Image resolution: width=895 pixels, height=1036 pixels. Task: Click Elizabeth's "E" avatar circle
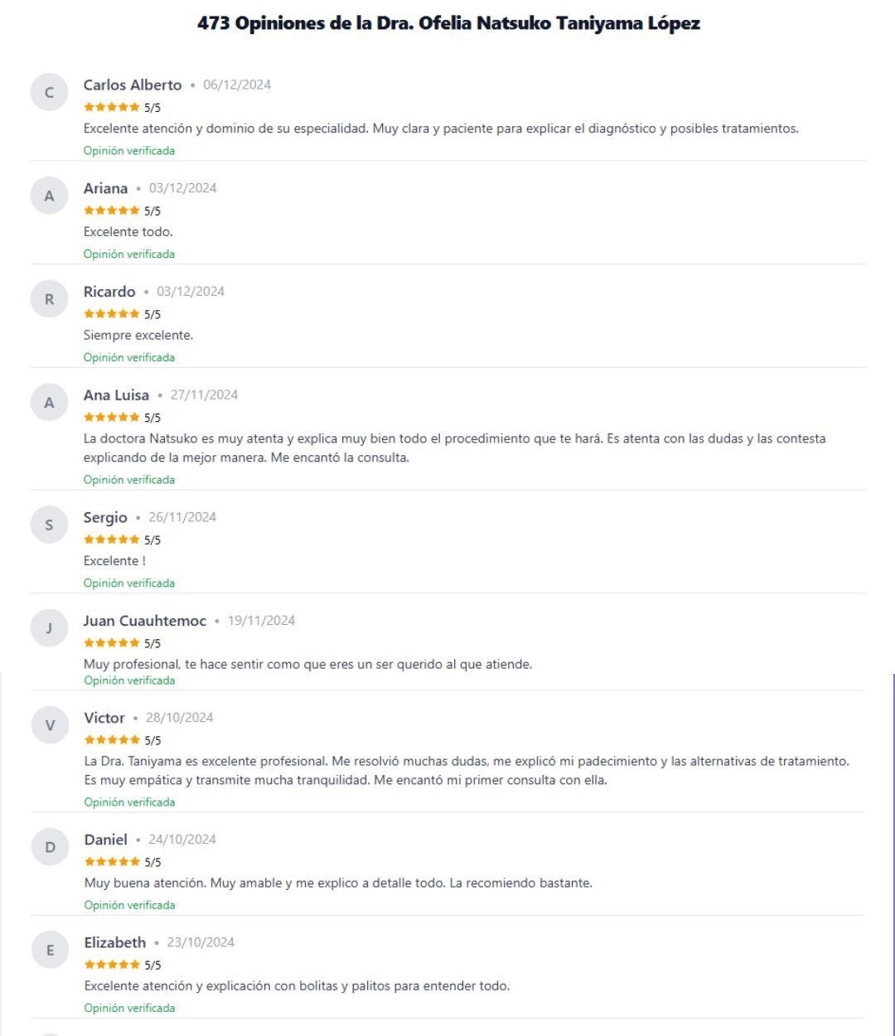pos(50,950)
